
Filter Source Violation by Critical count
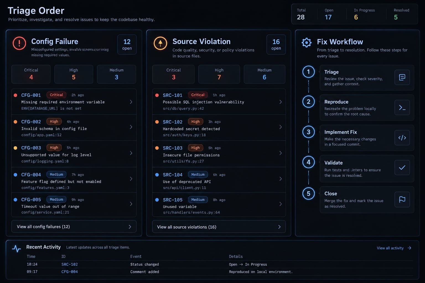pos(173,74)
